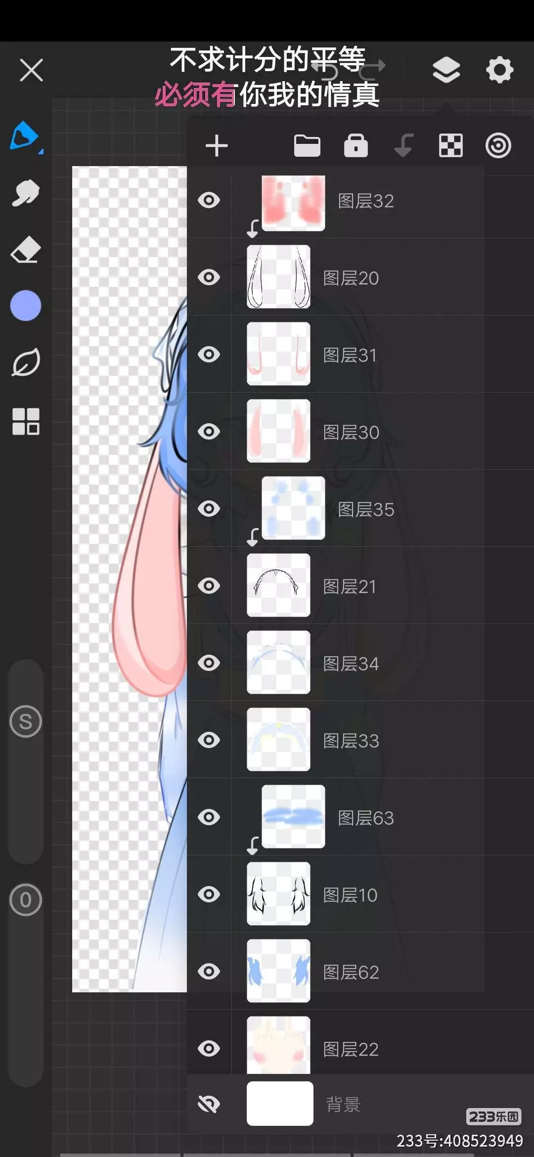This screenshot has width=534, height=1157.
Task: Click layer name 图层31
Action: [350, 356]
